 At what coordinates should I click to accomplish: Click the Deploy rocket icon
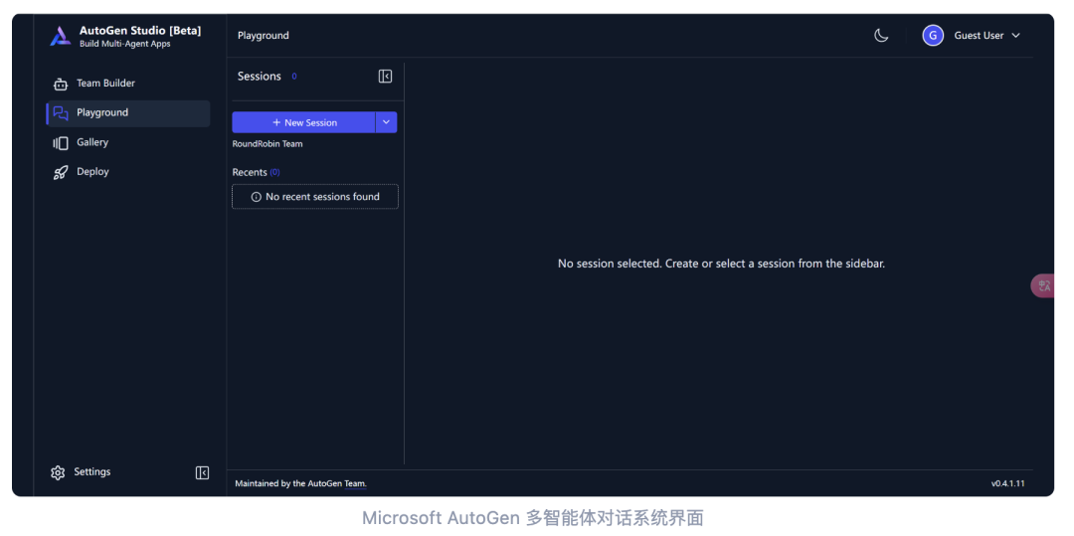pos(61,172)
